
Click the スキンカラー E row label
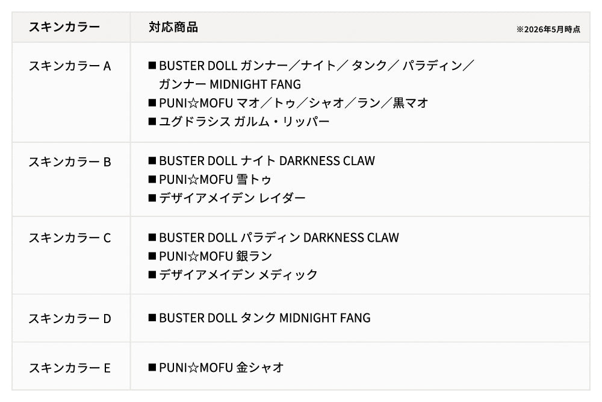point(70,368)
